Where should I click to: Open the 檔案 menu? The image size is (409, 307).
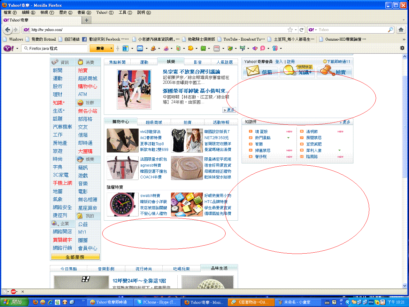click(10, 12)
